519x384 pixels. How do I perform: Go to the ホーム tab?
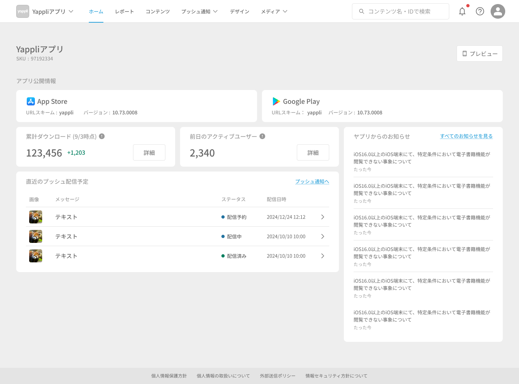[x=96, y=11]
